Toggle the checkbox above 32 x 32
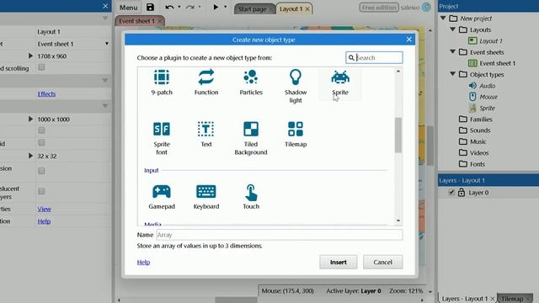 (x=41, y=142)
